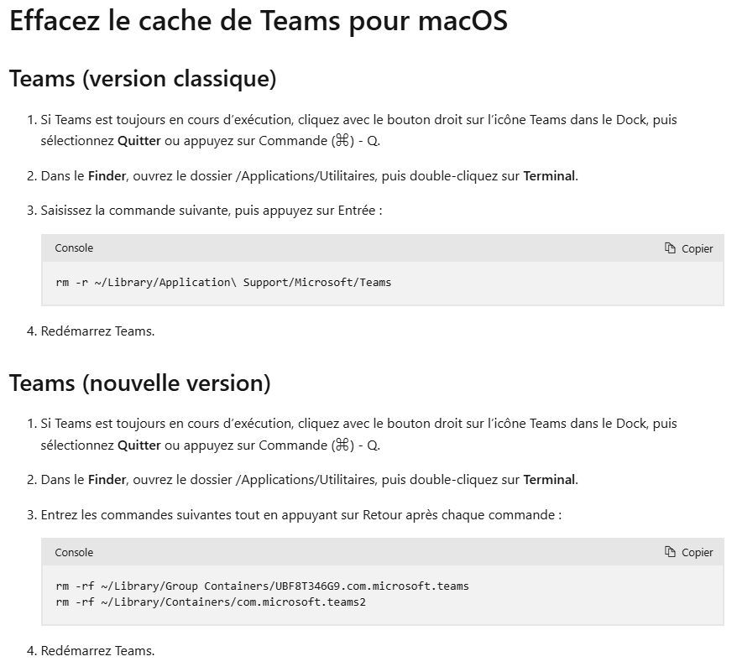Click the rm -r Application Support command text
This screenshot has width=737, height=672.
pos(223,283)
